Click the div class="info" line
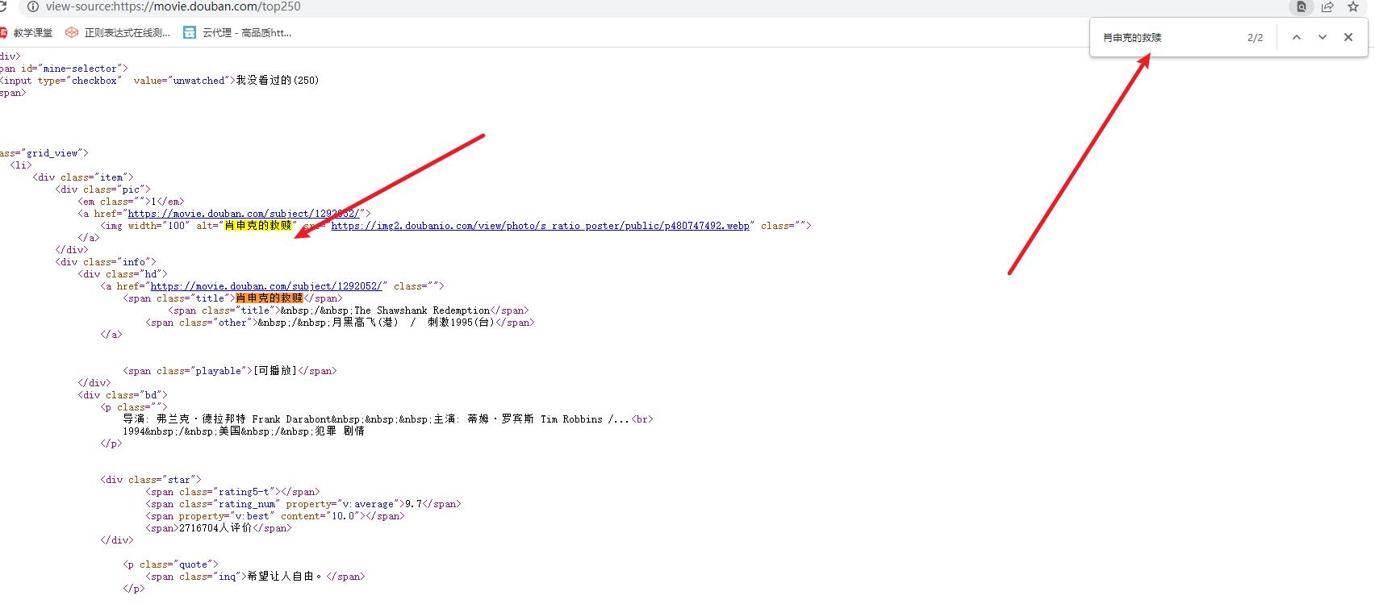Screen dimensions: 1375x604 106,262
